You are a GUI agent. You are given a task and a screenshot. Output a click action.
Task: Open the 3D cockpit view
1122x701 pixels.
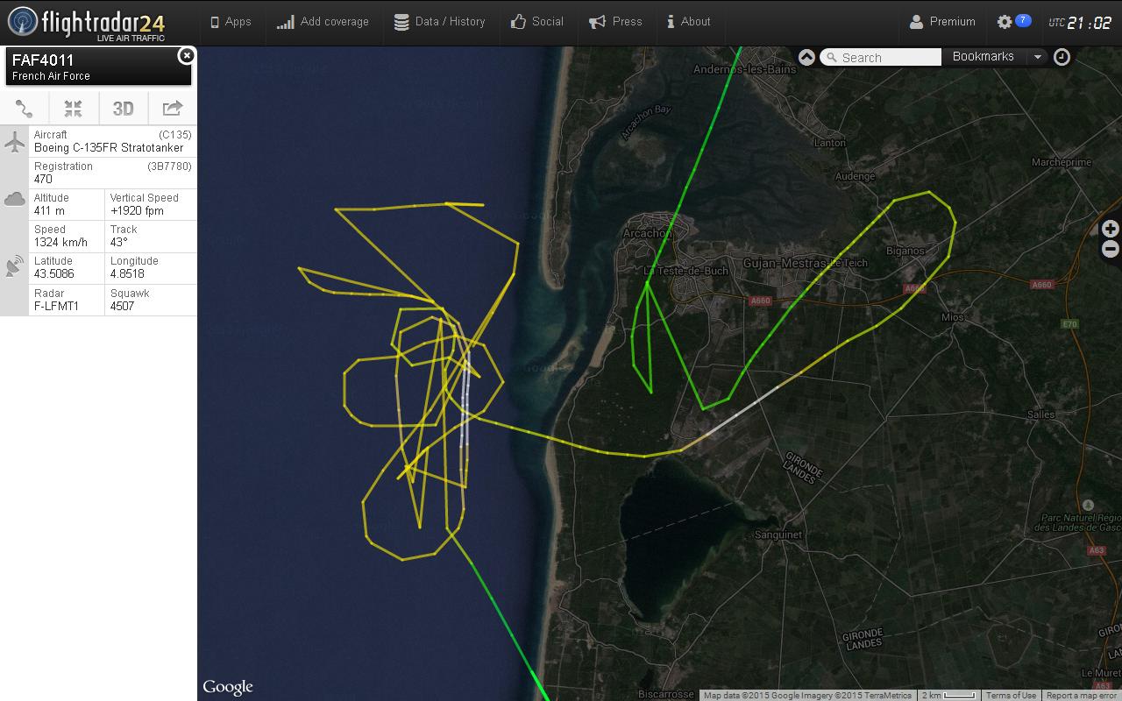click(123, 109)
